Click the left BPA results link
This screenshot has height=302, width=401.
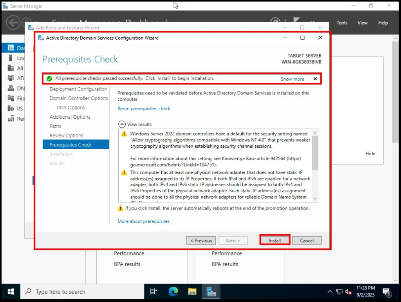[127, 264]
